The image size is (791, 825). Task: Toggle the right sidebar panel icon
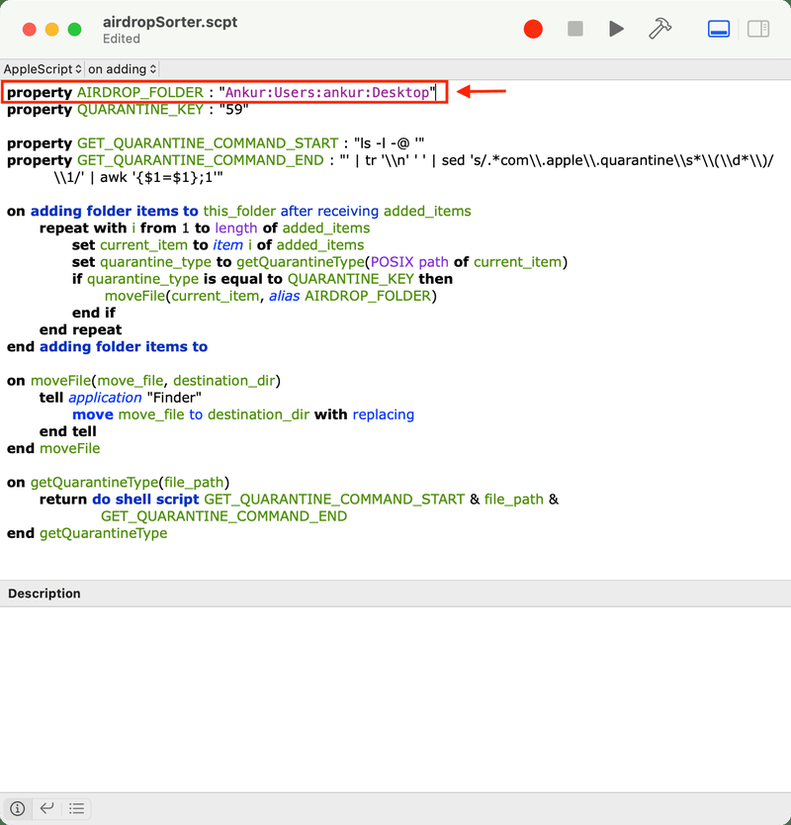point(758,29)
